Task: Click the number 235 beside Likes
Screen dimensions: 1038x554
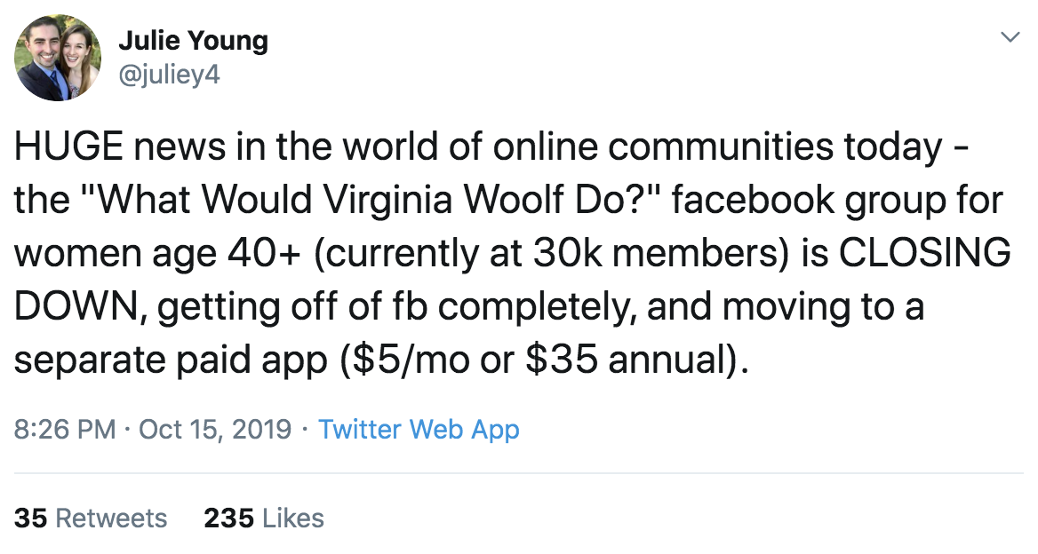Action: (228, 518)
